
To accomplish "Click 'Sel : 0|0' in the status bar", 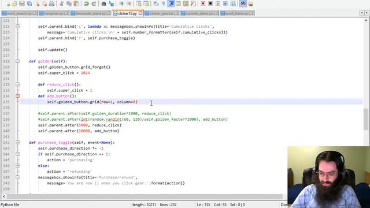I will [x=238, y=205].
